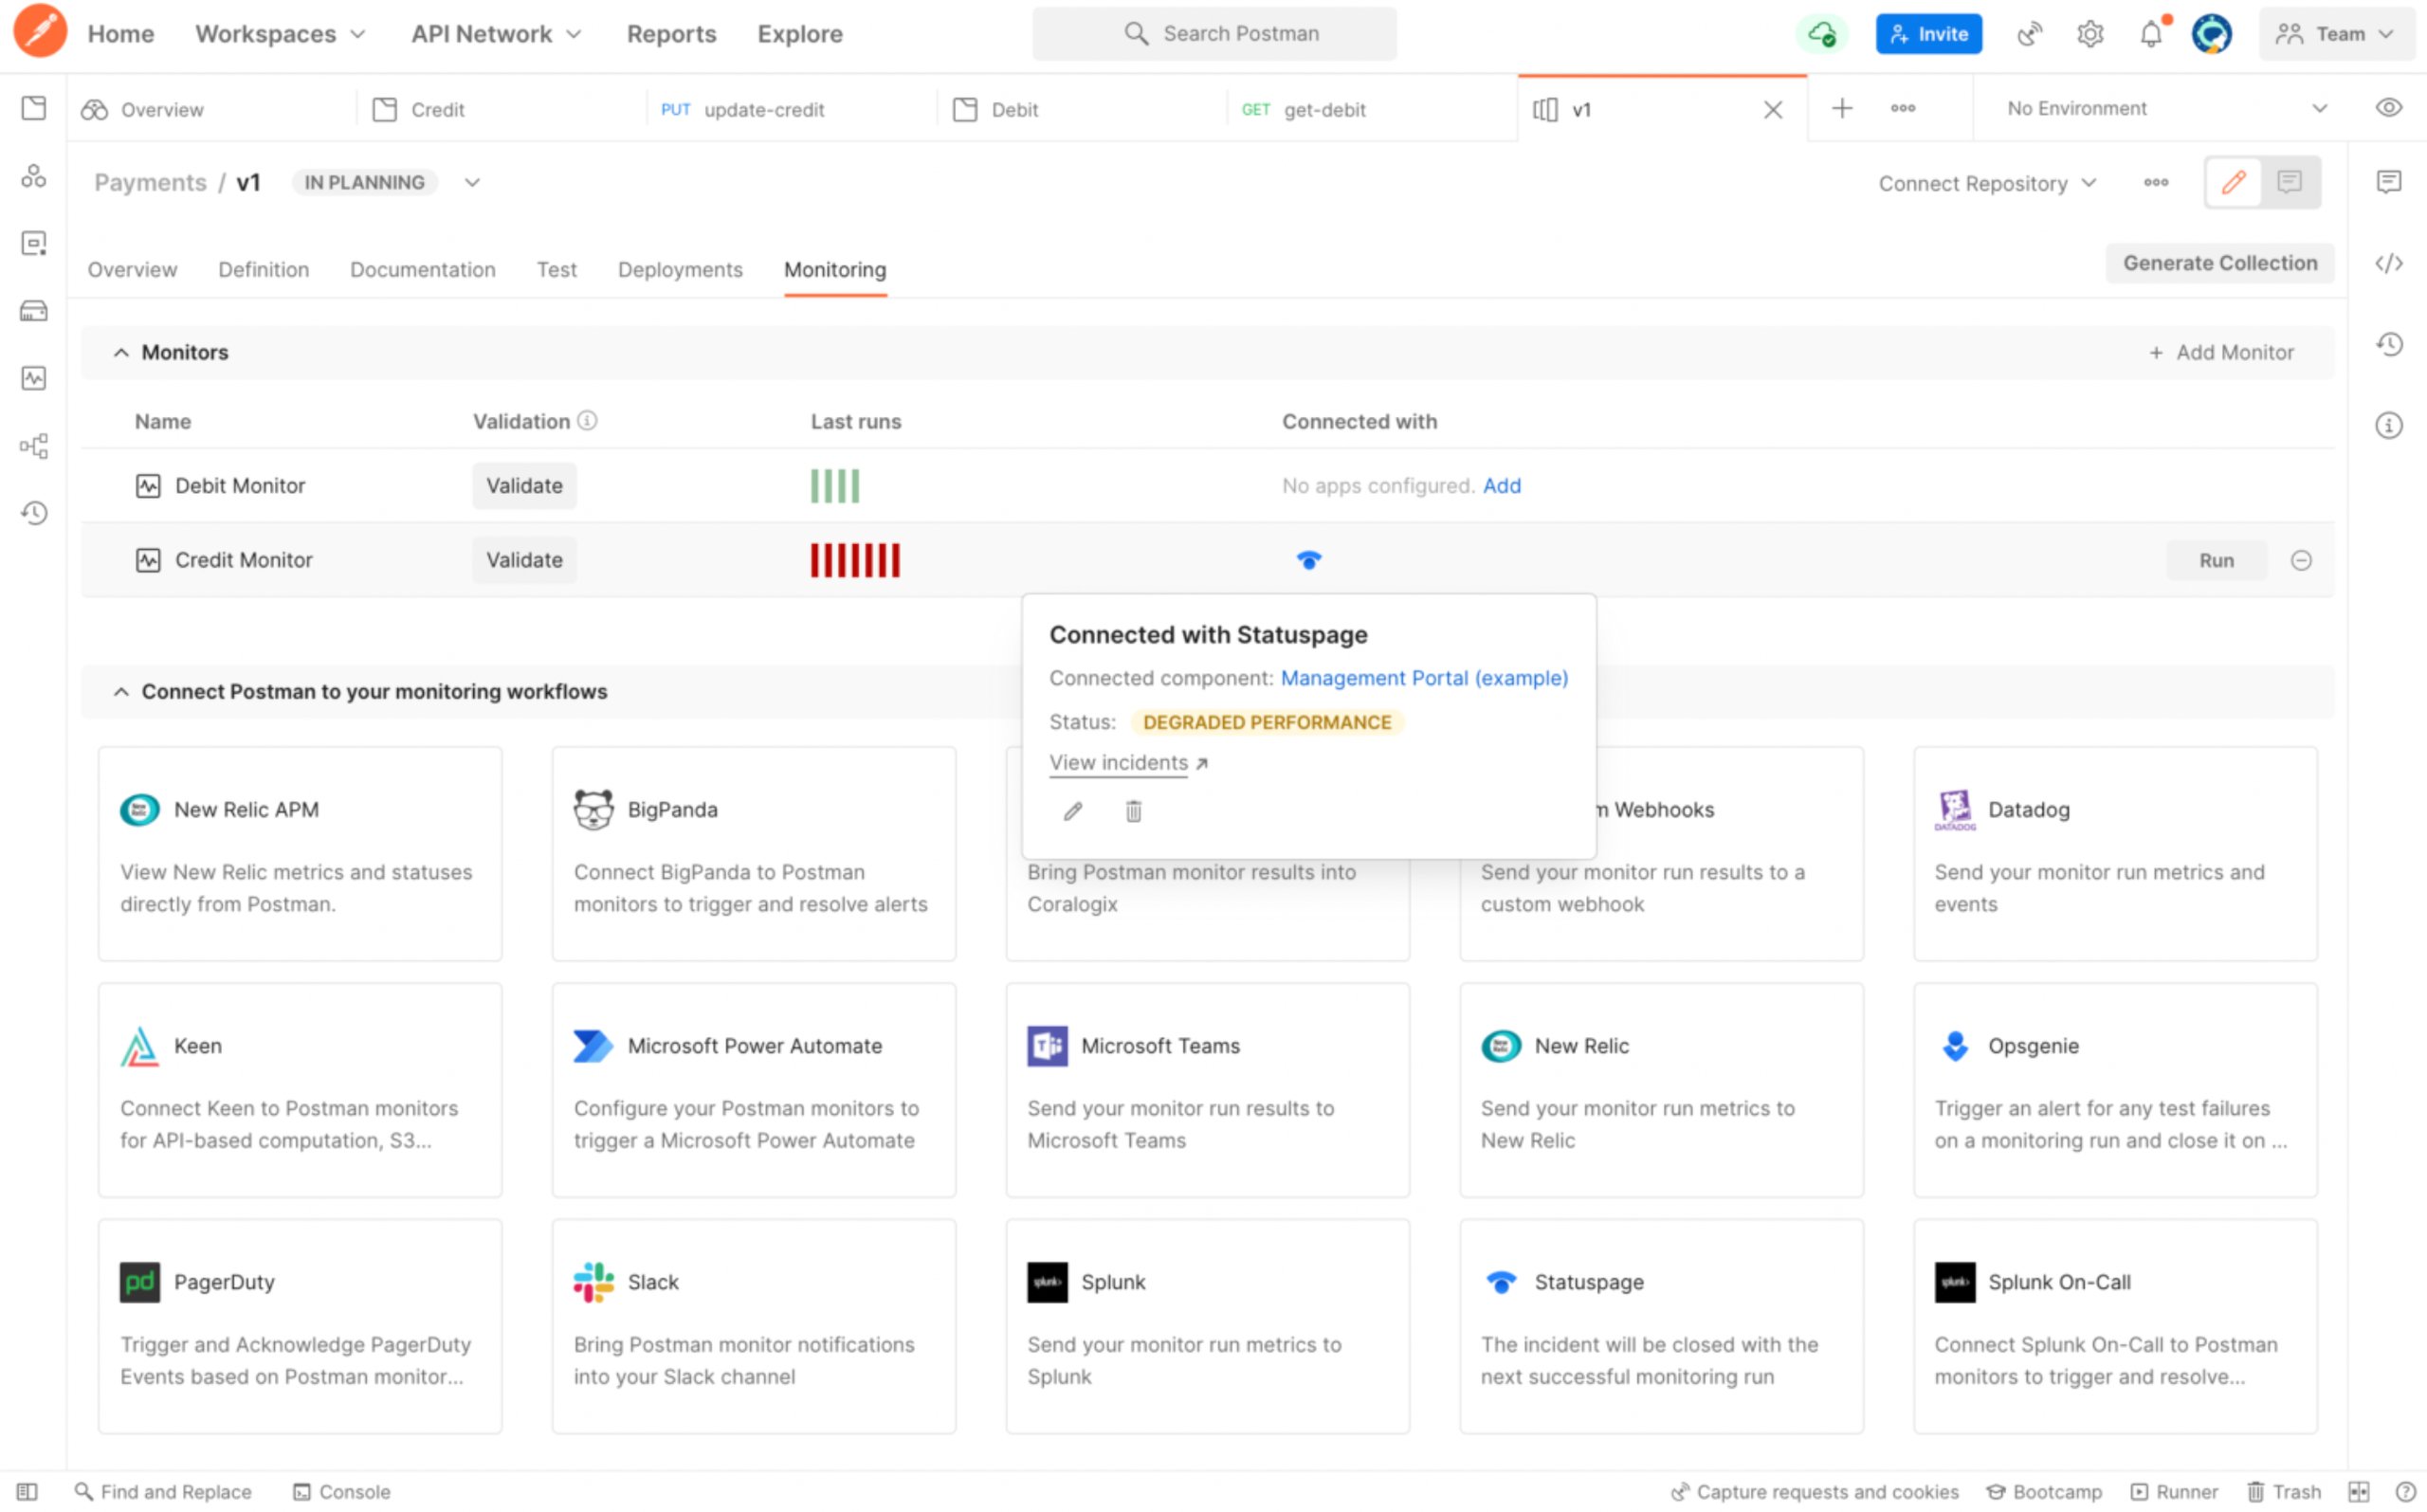Select the Datadog integration card
The width and height of the screenshot is (2427, 1512).
coord(2115,853)
